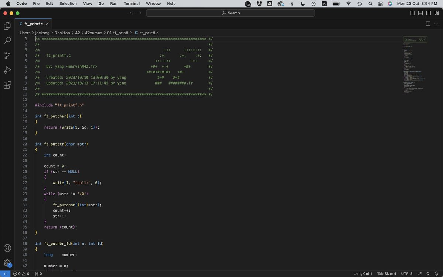The width and height of the screenshot is (443, 277).
Task: Click Ln 1, Col 1 go-to-line
Action: (x=363, y=274)
